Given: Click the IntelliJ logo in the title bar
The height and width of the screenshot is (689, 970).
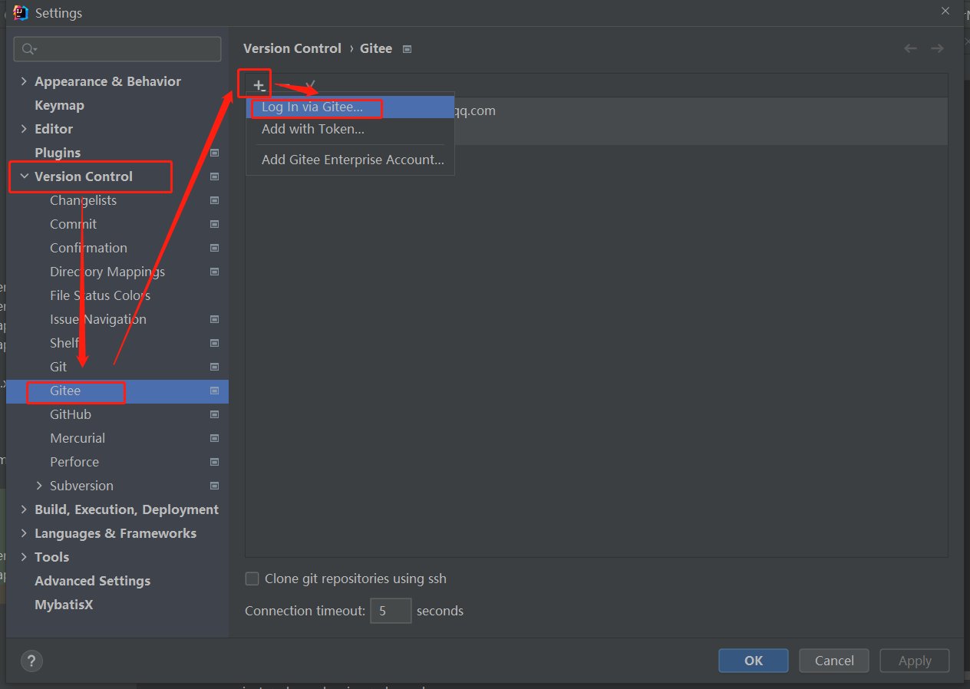Looking at the screenshot, I should (21, 13).
